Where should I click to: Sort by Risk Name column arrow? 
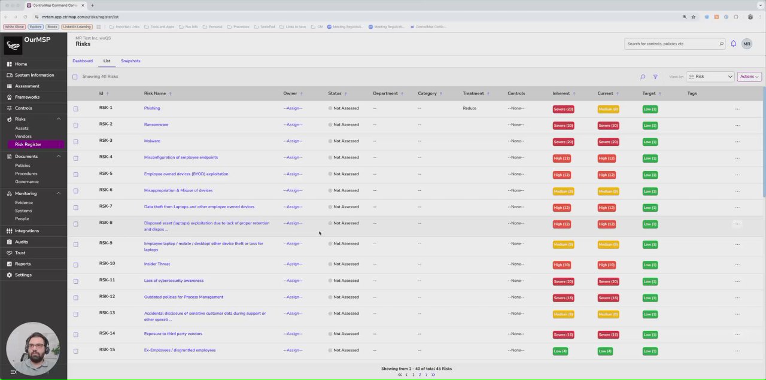[170, 93]
